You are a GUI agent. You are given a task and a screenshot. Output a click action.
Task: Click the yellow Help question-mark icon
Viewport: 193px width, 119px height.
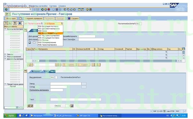tap(87, 10)
